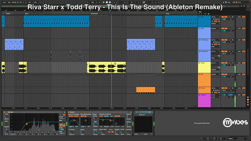Toggle the Key map mode button
Image resolution: width=251 pixels, height=141 pixels.
[229, 2]
